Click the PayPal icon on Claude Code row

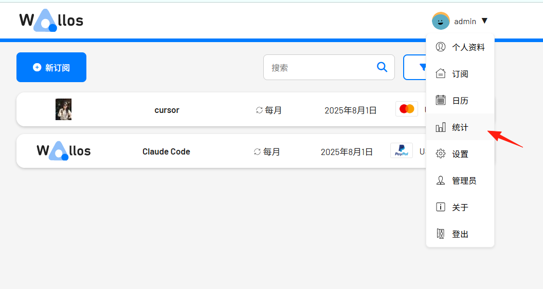coord(402,150)
